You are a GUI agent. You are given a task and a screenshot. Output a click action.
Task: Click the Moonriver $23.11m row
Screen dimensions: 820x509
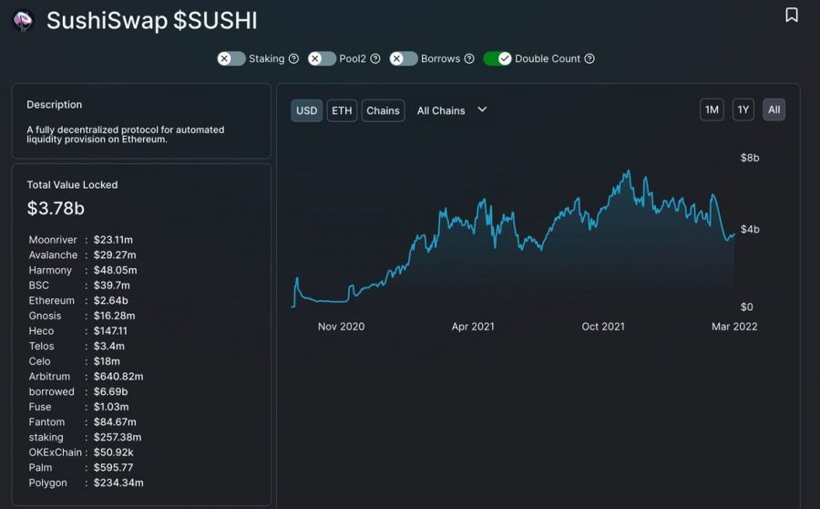[80, 240]
